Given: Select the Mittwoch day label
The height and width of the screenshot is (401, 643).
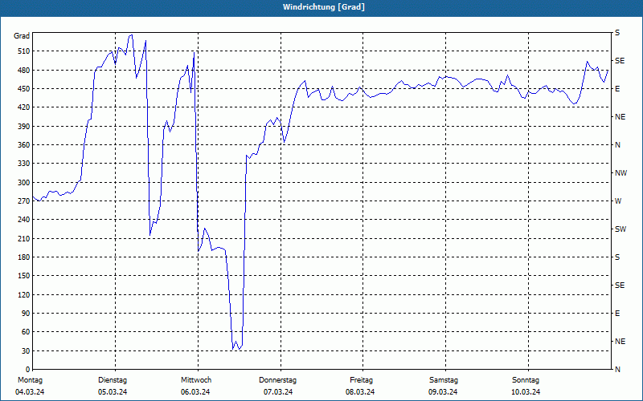Looking at the screenshot, I should pos(196,380).
